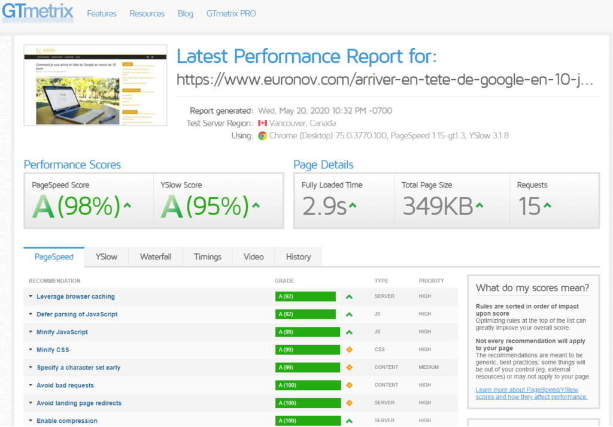Go to the Blog page
613x427 pixels.
186,14
